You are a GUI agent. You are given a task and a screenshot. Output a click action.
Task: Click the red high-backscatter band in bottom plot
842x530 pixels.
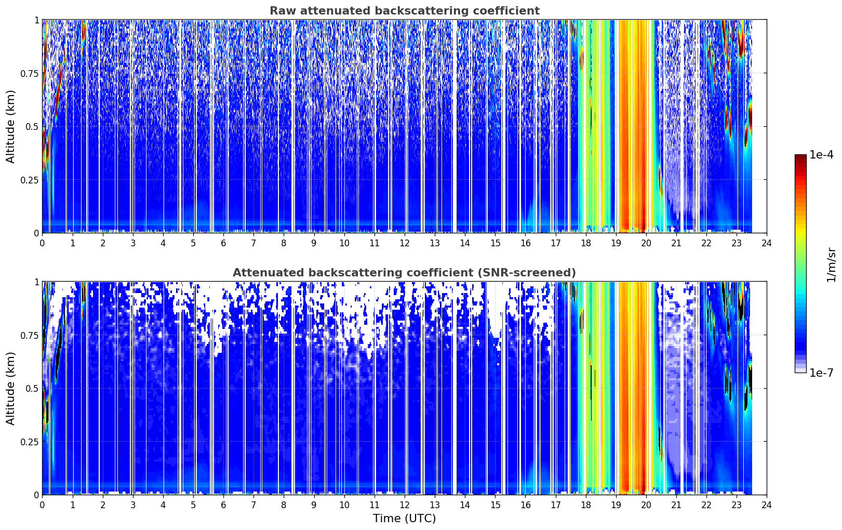click(635, 388)
